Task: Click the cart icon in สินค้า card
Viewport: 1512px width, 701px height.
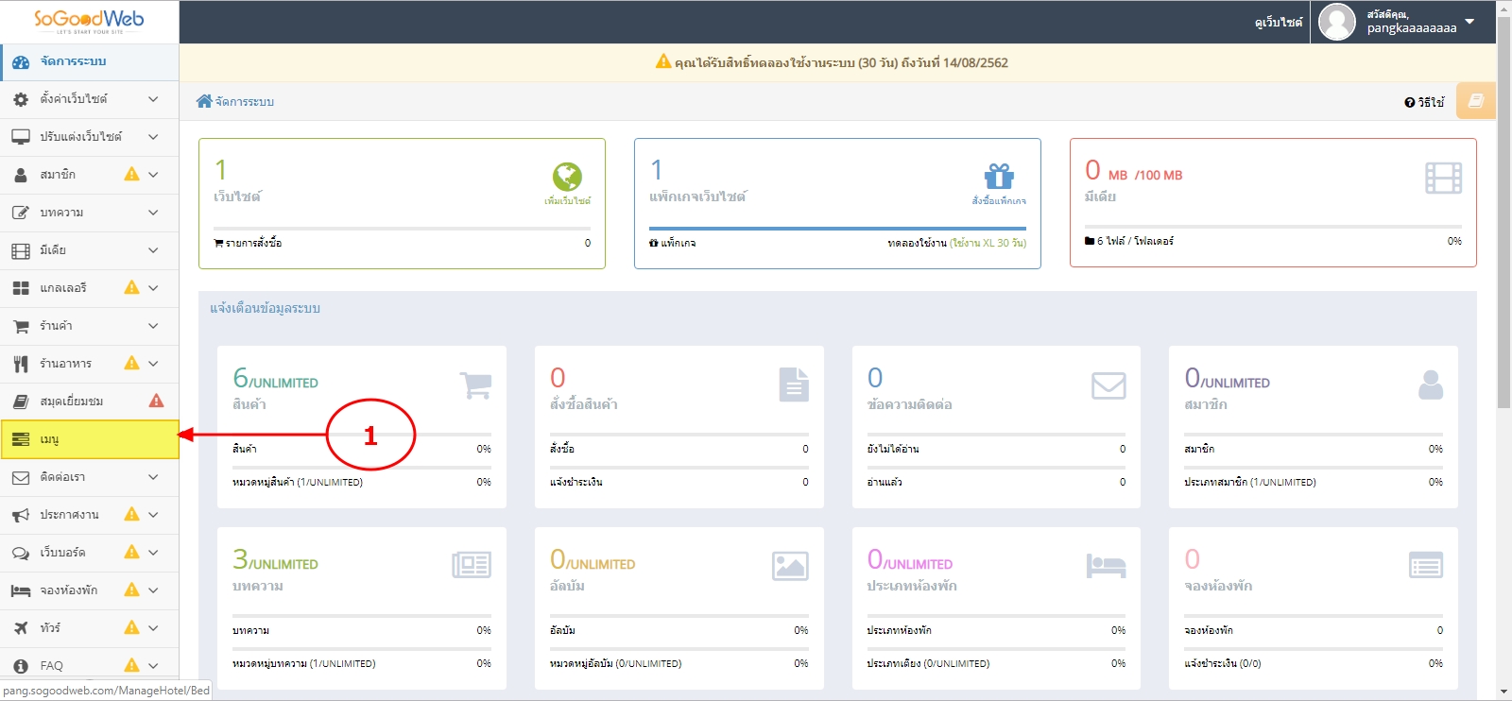Action: pos(475,385)
